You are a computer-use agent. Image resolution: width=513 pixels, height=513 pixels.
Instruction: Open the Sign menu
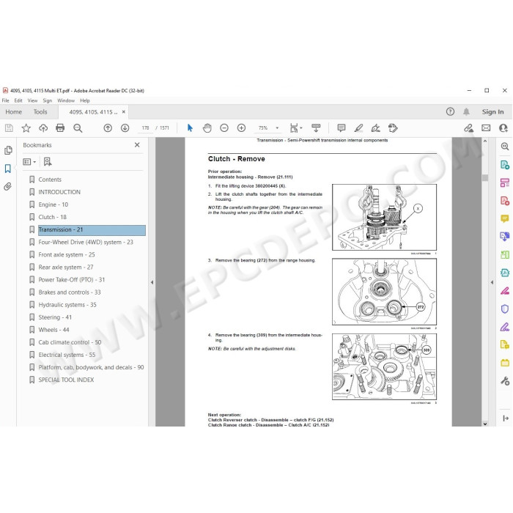[x=48, y=100]
